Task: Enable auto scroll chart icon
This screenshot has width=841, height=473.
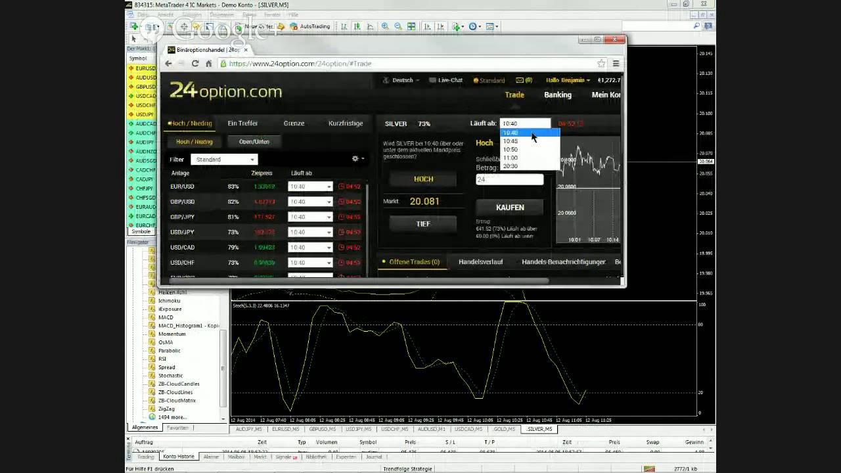Action: point(427,27)
